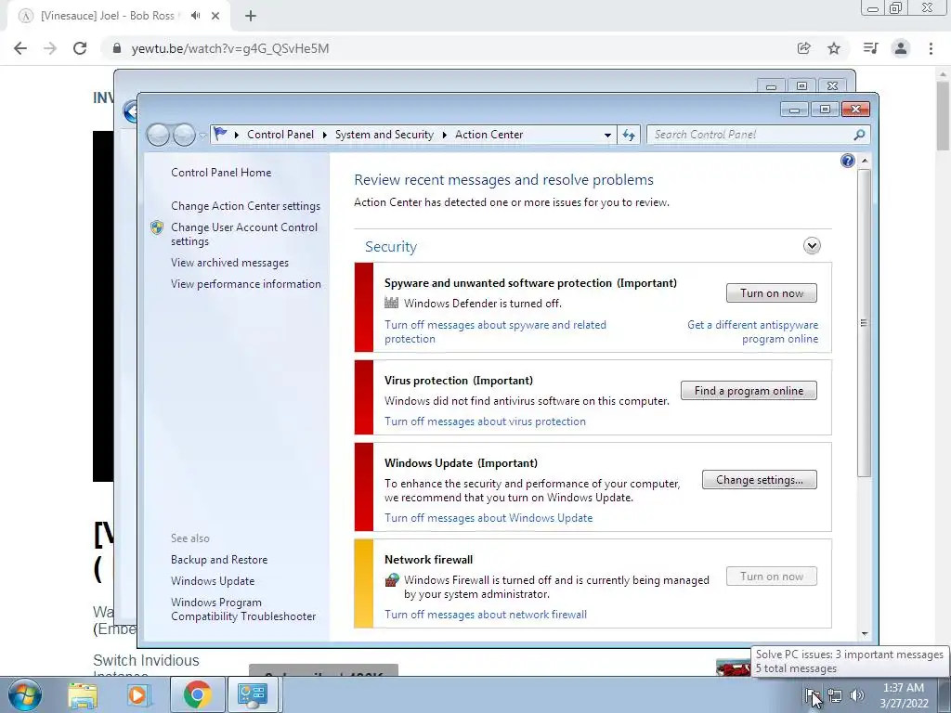951x713 pixels.
Task: Close the Vinesauce Joel browser tab
Action: coord(215,16)
